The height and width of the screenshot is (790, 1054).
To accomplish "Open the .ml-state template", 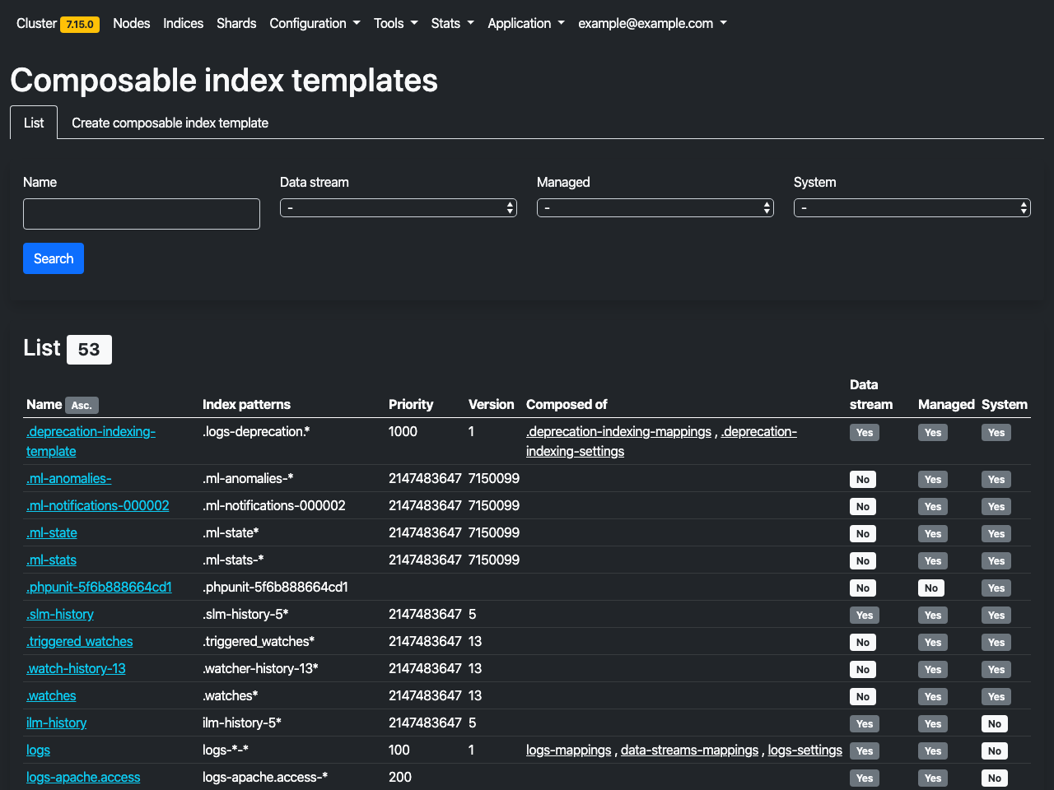I will (x=52, y=532).
